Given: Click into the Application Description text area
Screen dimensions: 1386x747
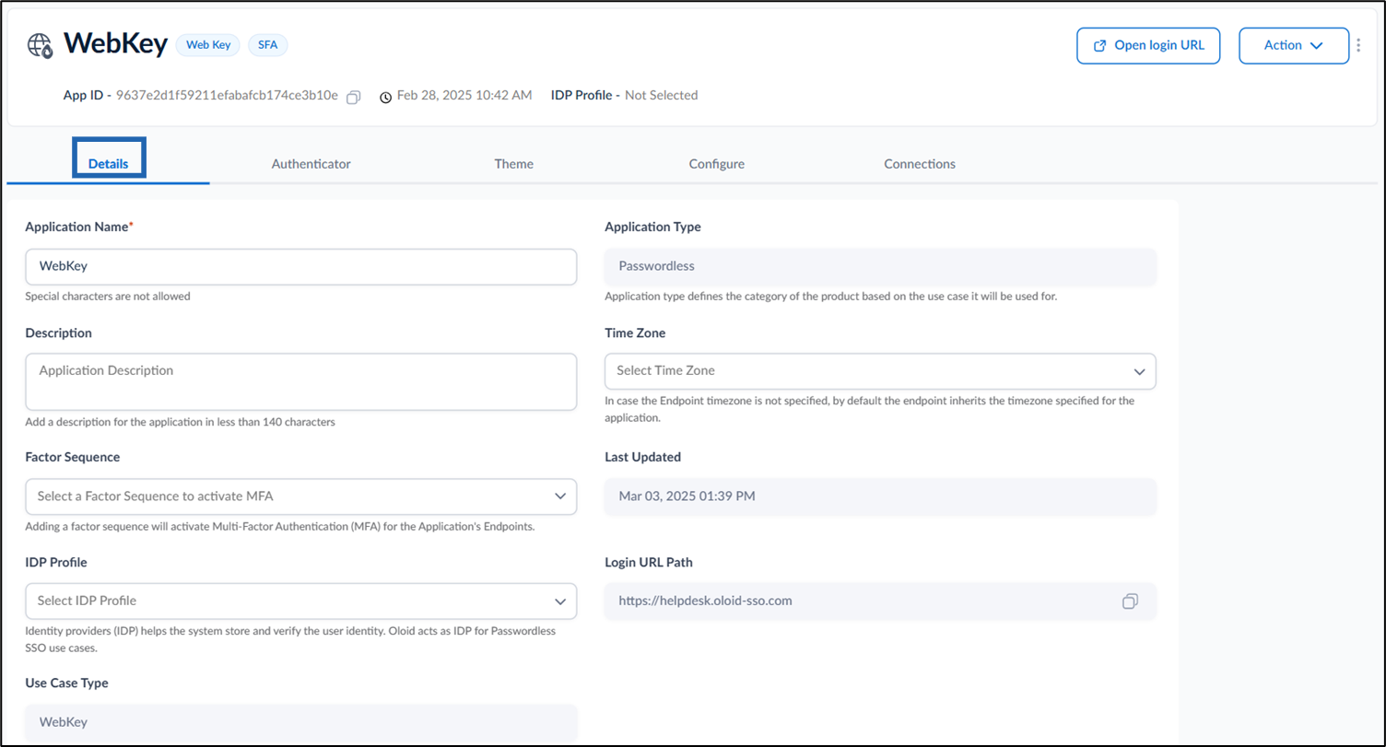Looking at the screenshot, I should pos(301,381).
